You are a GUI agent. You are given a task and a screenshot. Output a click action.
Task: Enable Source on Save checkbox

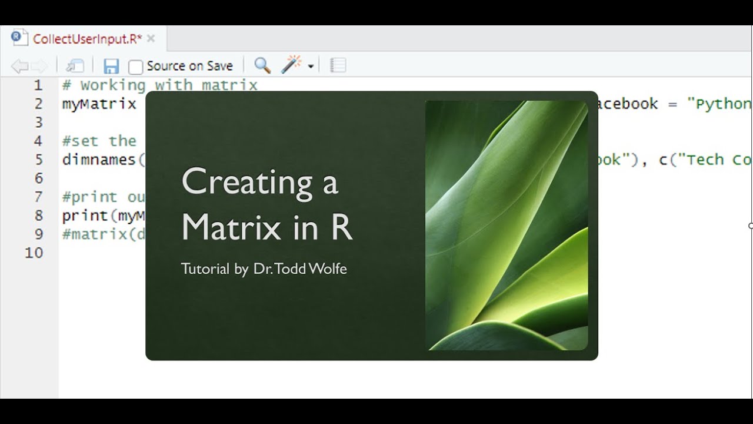[135, 67]
